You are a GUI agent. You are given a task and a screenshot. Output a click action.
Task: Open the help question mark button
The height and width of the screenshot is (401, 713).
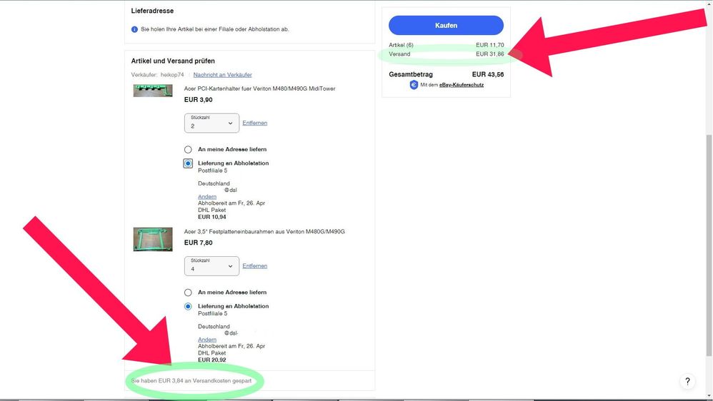687,382
